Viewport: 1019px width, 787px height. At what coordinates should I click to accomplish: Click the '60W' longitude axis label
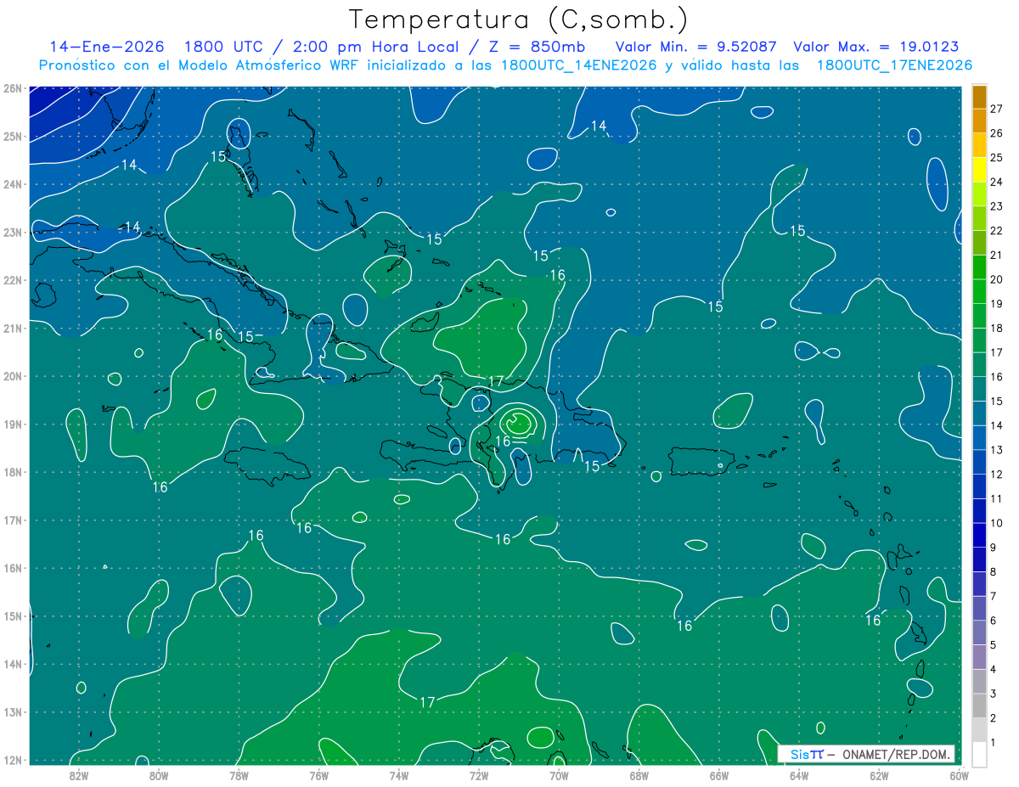click(959, 775)
